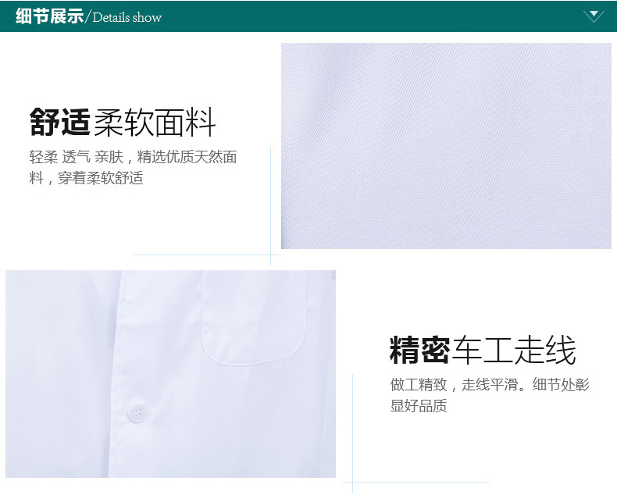Open the fabric texture close-up image

446,146
